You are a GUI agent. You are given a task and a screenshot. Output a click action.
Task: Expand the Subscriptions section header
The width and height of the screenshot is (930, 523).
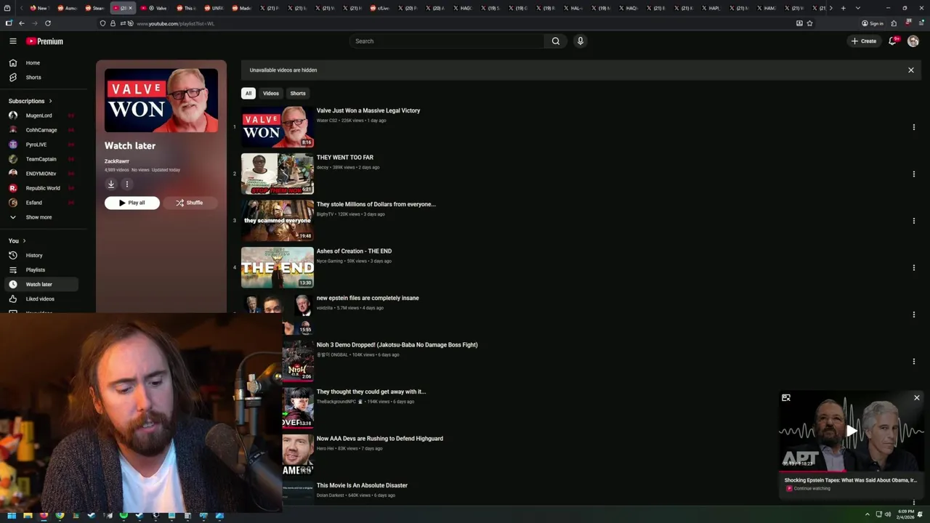pyautogui.click(x=31, y=101)
